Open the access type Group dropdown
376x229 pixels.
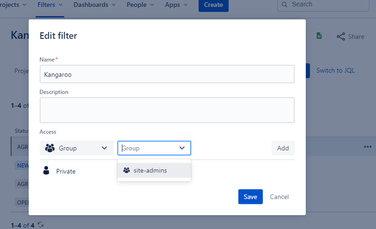coord(77,148)
